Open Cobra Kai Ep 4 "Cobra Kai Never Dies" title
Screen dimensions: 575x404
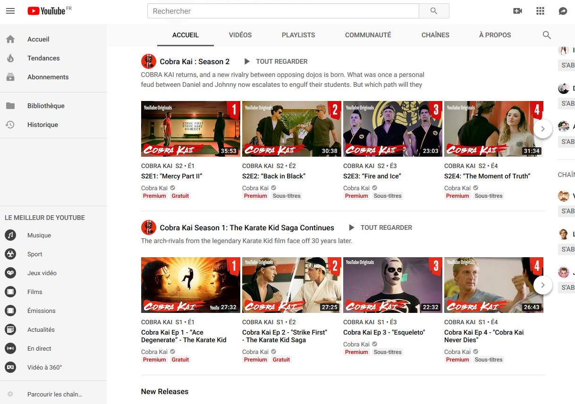click(x=484, y=336)
